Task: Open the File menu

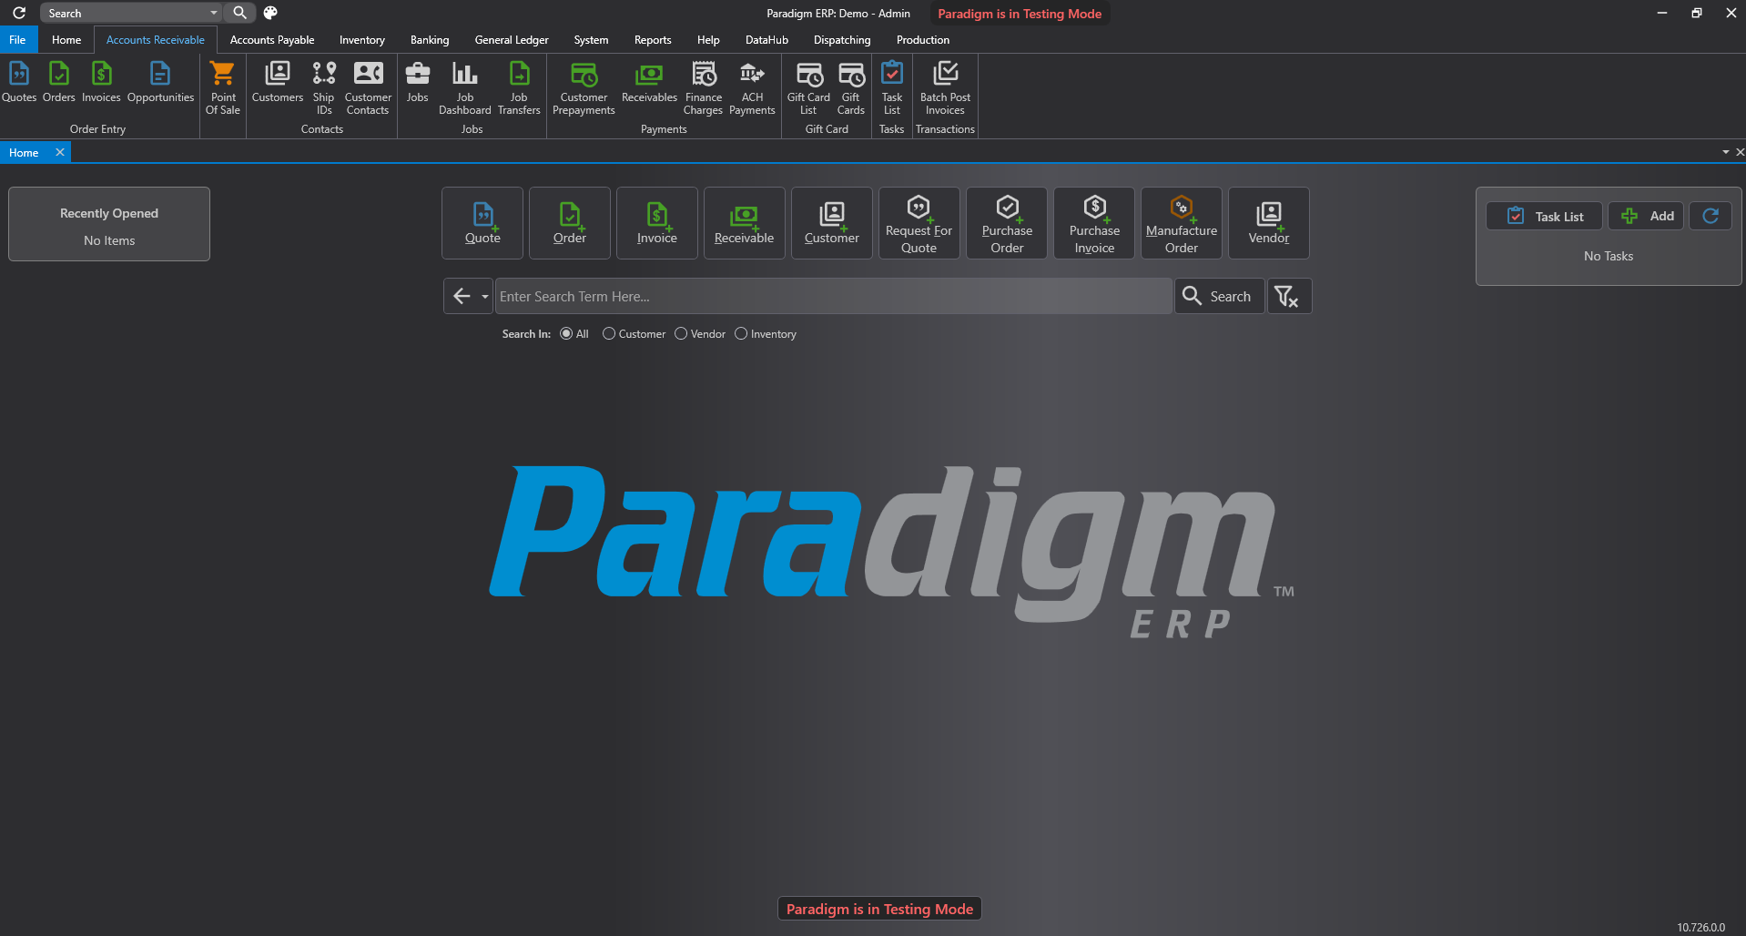Action: pos(17,40)
